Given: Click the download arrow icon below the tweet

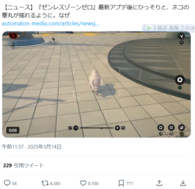Looking at the screenshot, I should point(183,183).
